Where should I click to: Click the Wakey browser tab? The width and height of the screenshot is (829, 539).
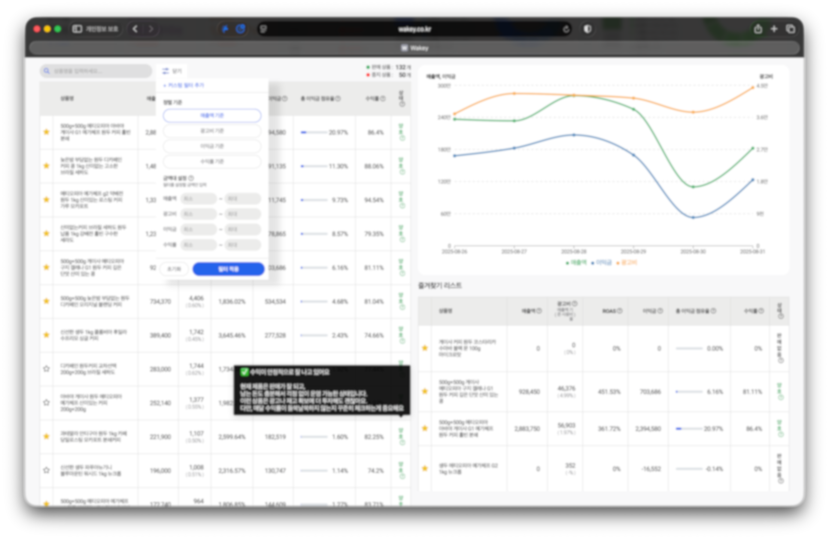pos(415,48)
